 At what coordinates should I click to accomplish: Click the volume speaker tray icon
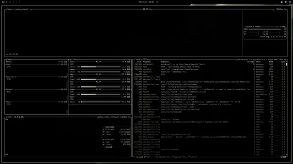coord(286,2)
